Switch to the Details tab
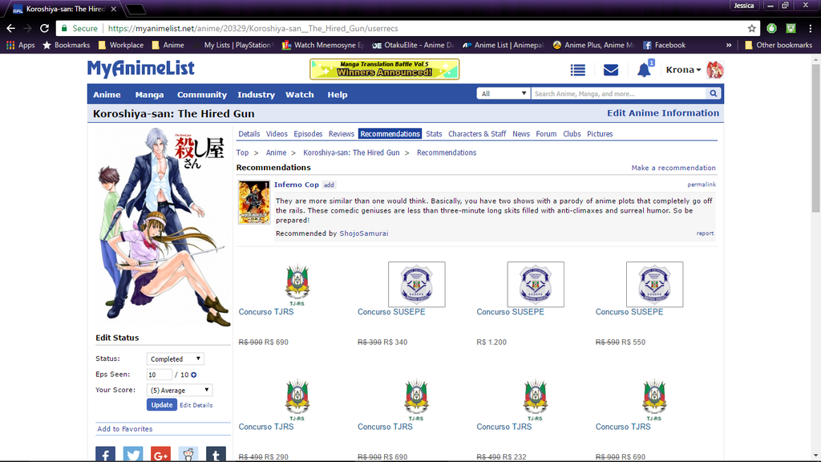The width and height of the screenshot is (821, 462). click(249, 134)
